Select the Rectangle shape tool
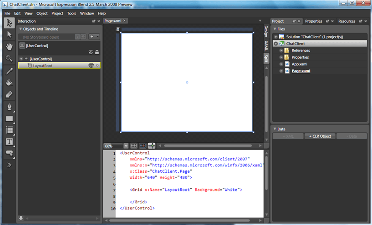 9,119
